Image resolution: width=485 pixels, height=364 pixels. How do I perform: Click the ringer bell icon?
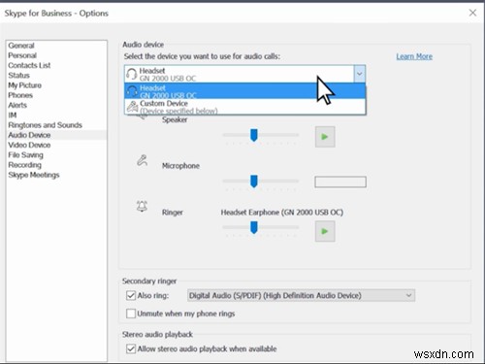[x=142, y=206]
